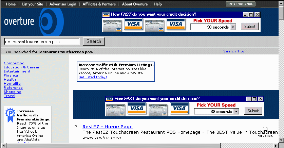
Task: Click the horizontal scrollbar thumb
Action: click(x=114, y=146)
